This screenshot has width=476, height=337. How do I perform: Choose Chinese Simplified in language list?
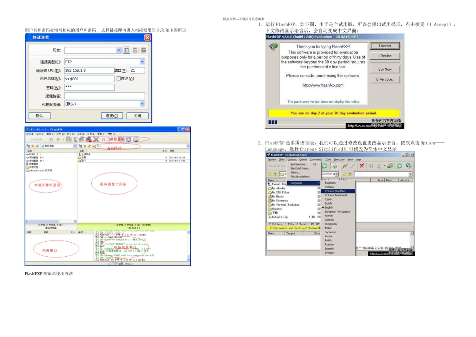(x=338, y=191)
